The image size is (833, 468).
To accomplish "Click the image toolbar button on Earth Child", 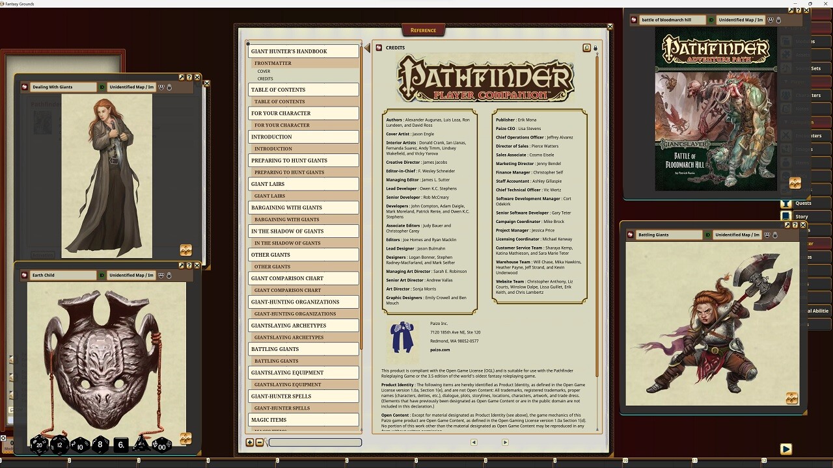I will (161, 275).
